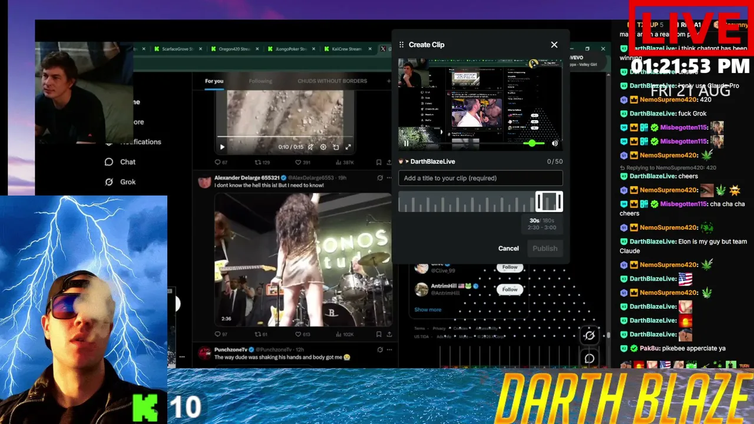This screenshot has height=424, width=754.
Task: Switch to Oregon420 stream browser tab
Action: 234,49
